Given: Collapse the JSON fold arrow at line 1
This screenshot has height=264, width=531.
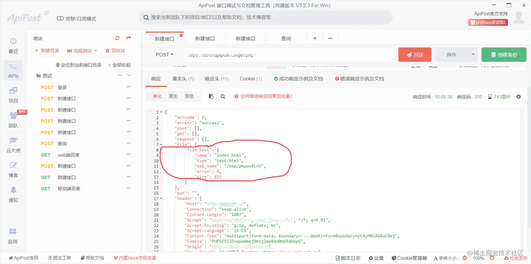Looking at the screenshot, I should [x=161, y=112].
